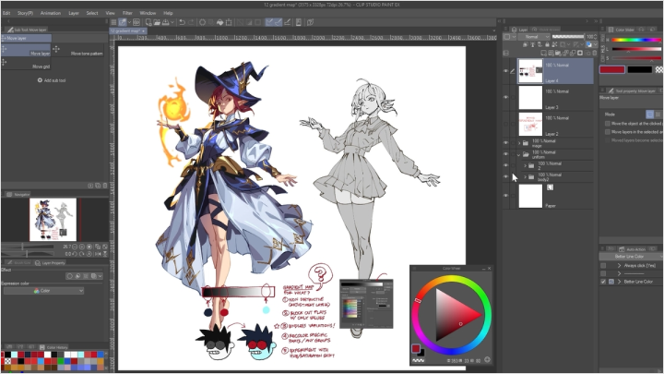Expand the mage layer folder

click(x=519, y=143)
